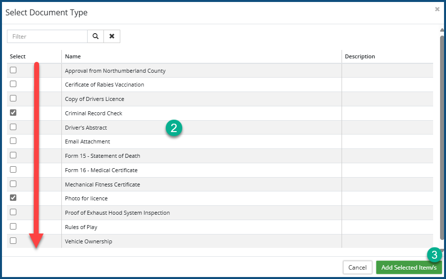Uncheck the Criminal Record Check checkbox
The width and height of the screenshot is (446, 279).
[13, 113]
